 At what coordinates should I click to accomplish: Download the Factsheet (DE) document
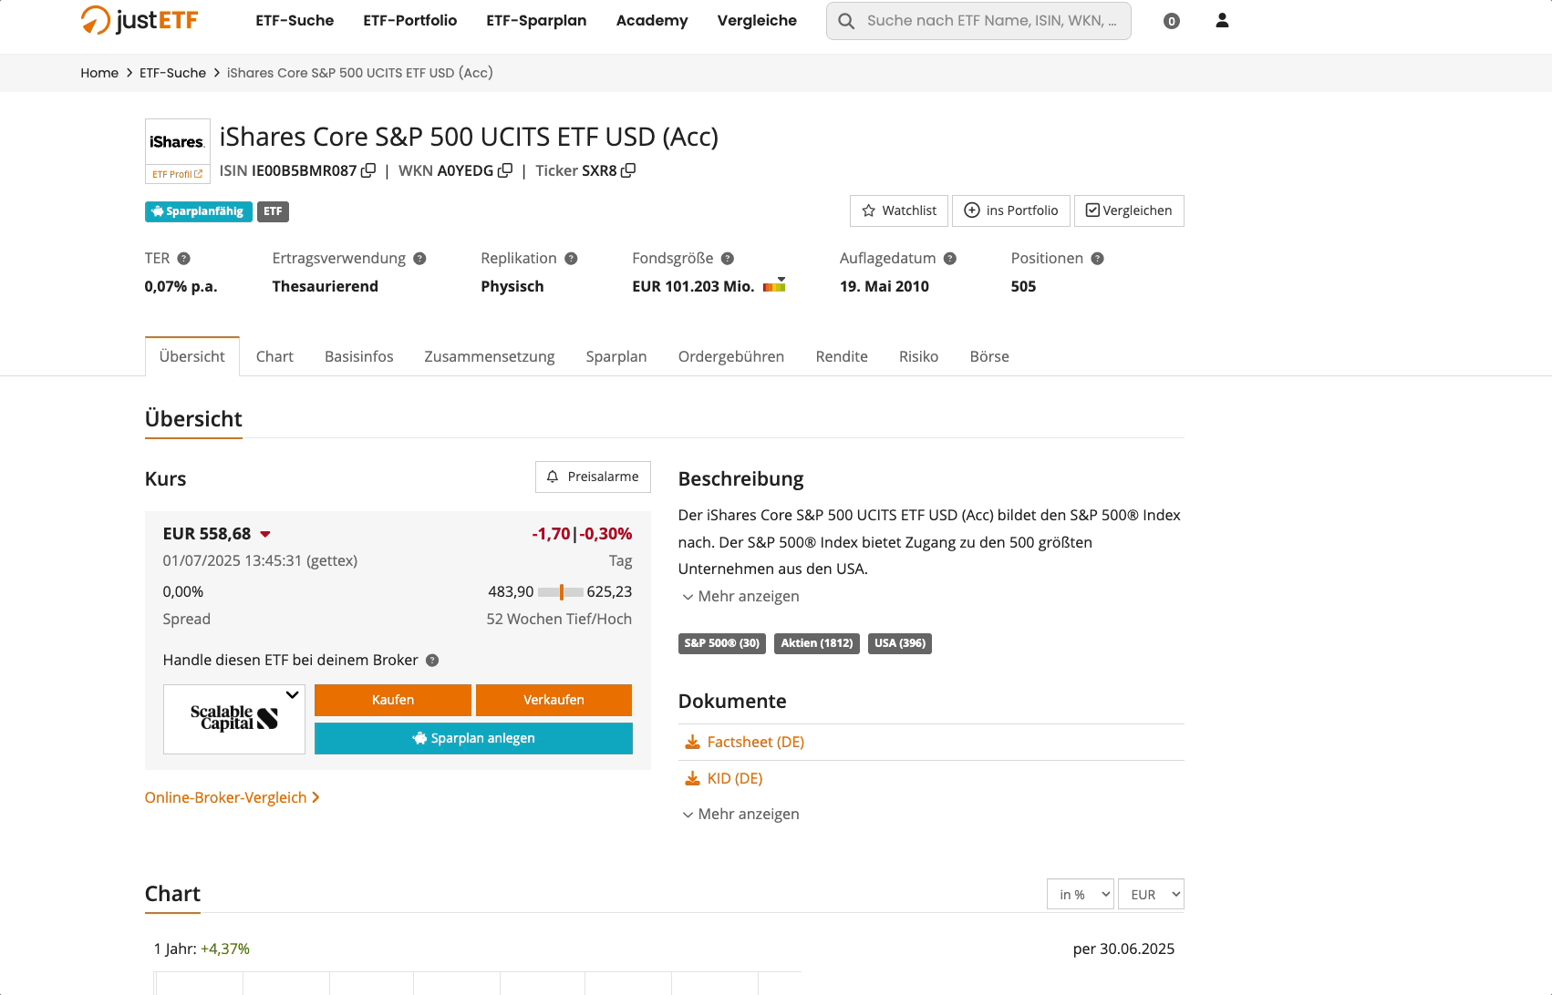point(755,742)
